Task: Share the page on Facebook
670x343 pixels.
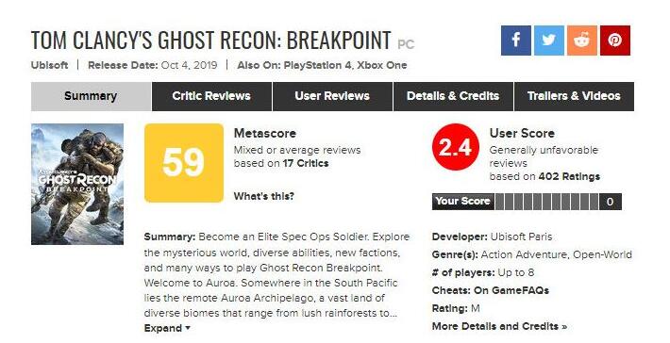Action: pos(516,41)
